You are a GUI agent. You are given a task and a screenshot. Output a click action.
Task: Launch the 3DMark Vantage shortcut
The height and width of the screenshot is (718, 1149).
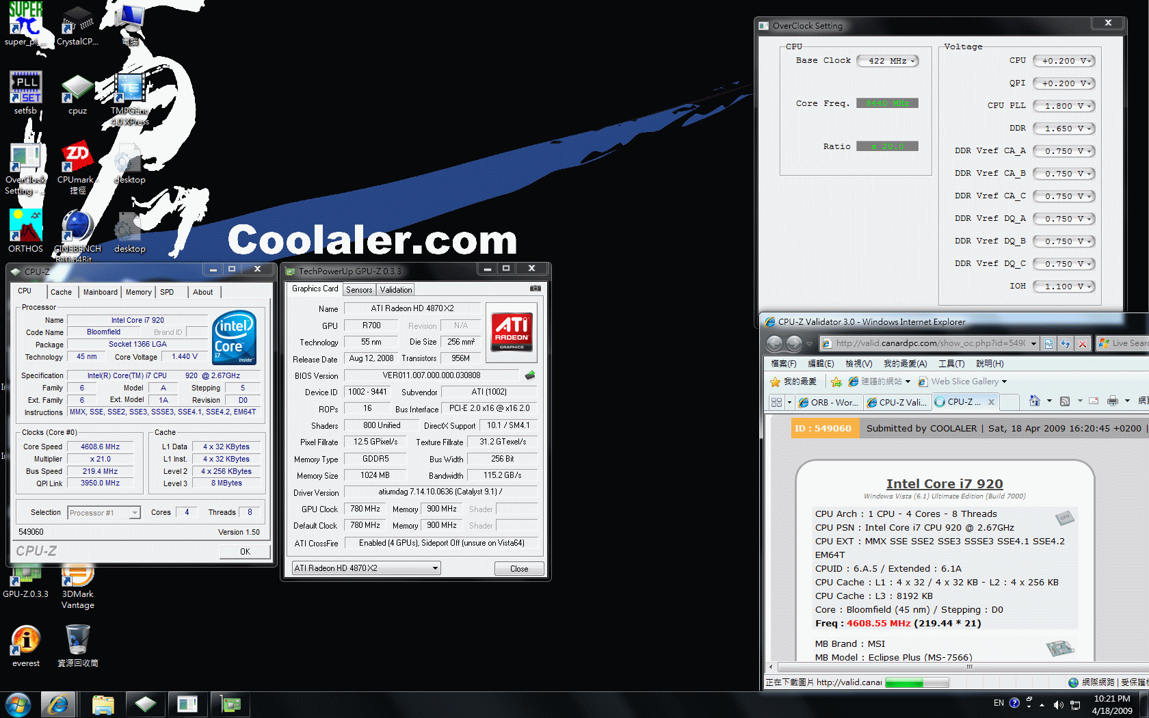77,587
